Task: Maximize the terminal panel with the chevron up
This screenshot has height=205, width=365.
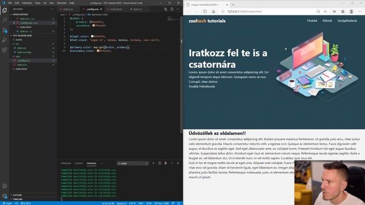Action: (x=172, y=163)
